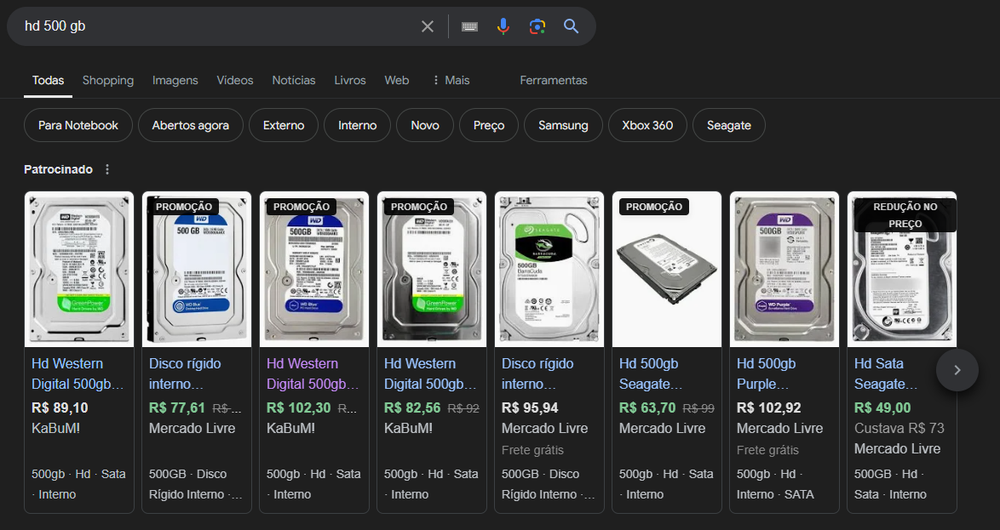Click 'Frete grátis' under the R$ 95,94 listing
Viewport: 1000px width, 530px height.
coord(532,450)
